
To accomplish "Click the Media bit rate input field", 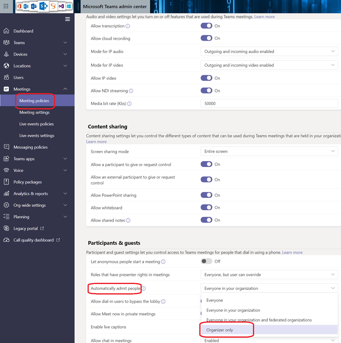I will coord(269,104).
